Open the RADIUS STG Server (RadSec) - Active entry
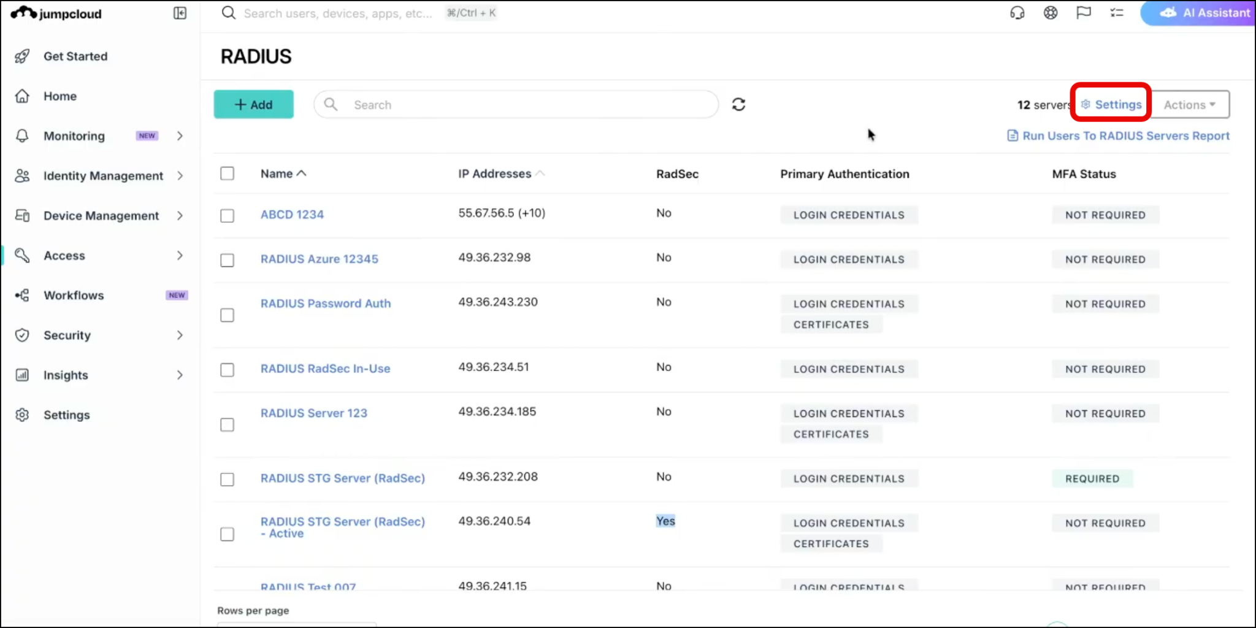The height and width of the screenshot is (628, 1256). click(x=342, y=527)
